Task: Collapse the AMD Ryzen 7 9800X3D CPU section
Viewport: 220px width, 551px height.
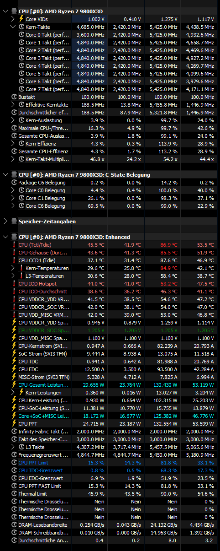Action: (x=5, y=10)
